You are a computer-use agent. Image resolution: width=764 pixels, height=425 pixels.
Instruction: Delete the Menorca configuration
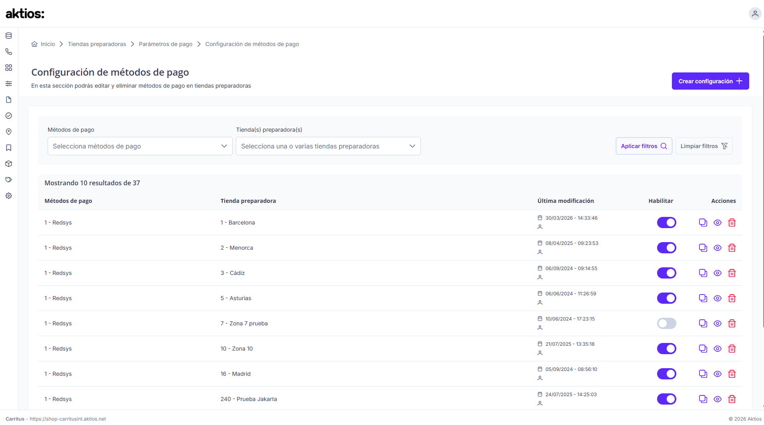pos(732,248)
